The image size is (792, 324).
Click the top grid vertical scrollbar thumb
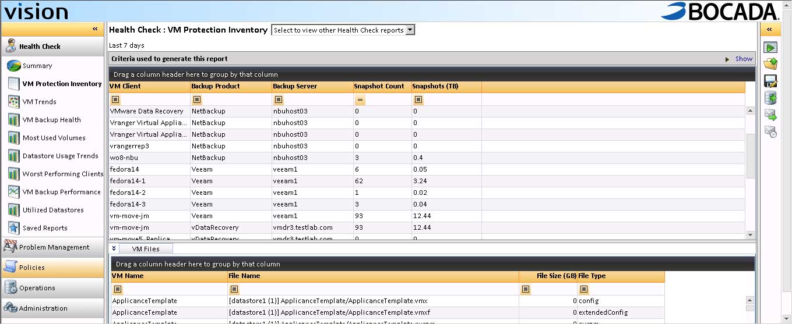pos(750,155)
